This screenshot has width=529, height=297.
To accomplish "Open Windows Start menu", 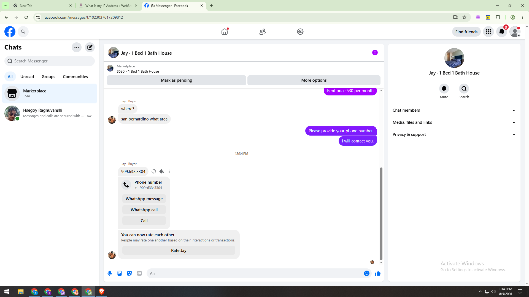I will coord(7,291).
